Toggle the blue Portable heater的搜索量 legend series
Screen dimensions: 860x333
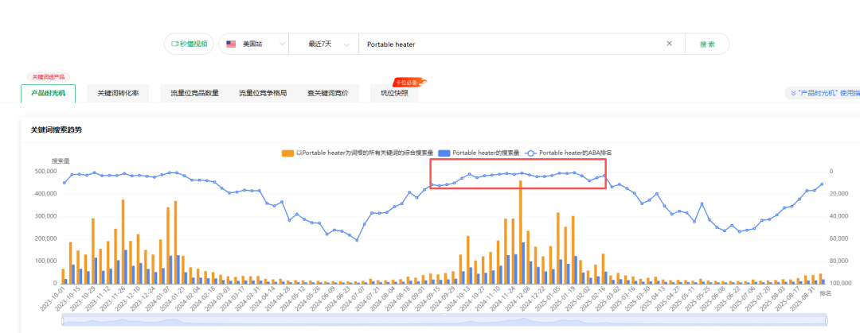[479, 153]
